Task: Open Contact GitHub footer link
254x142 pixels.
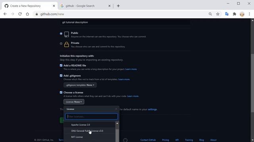Action: click(x=148, y=140)
